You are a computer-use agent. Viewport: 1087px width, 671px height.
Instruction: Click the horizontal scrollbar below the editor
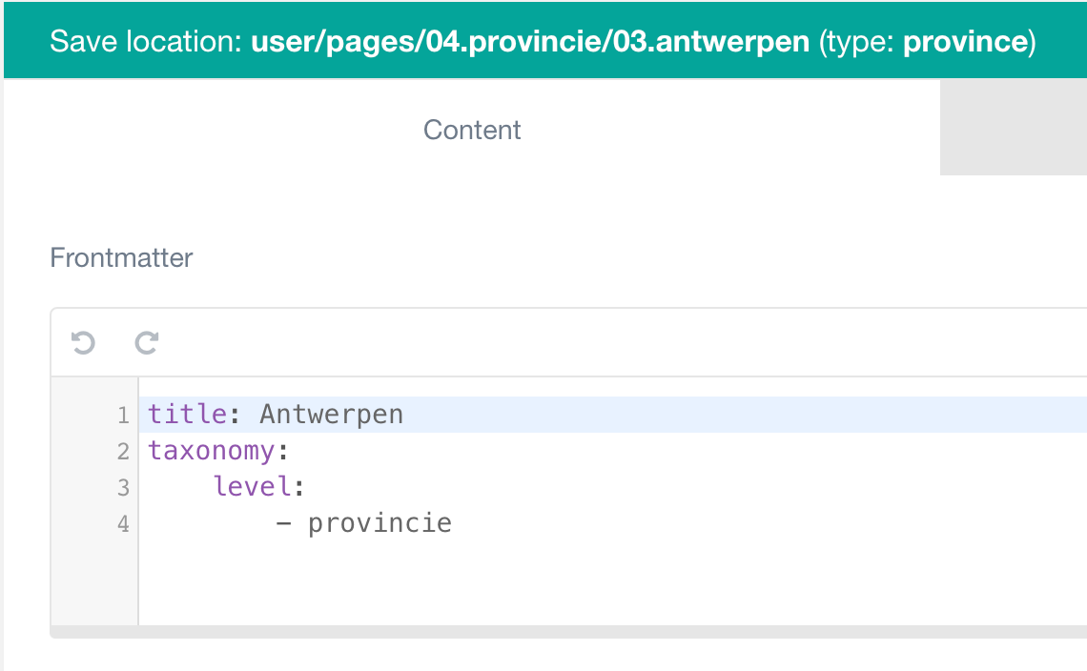coord(568,632)
